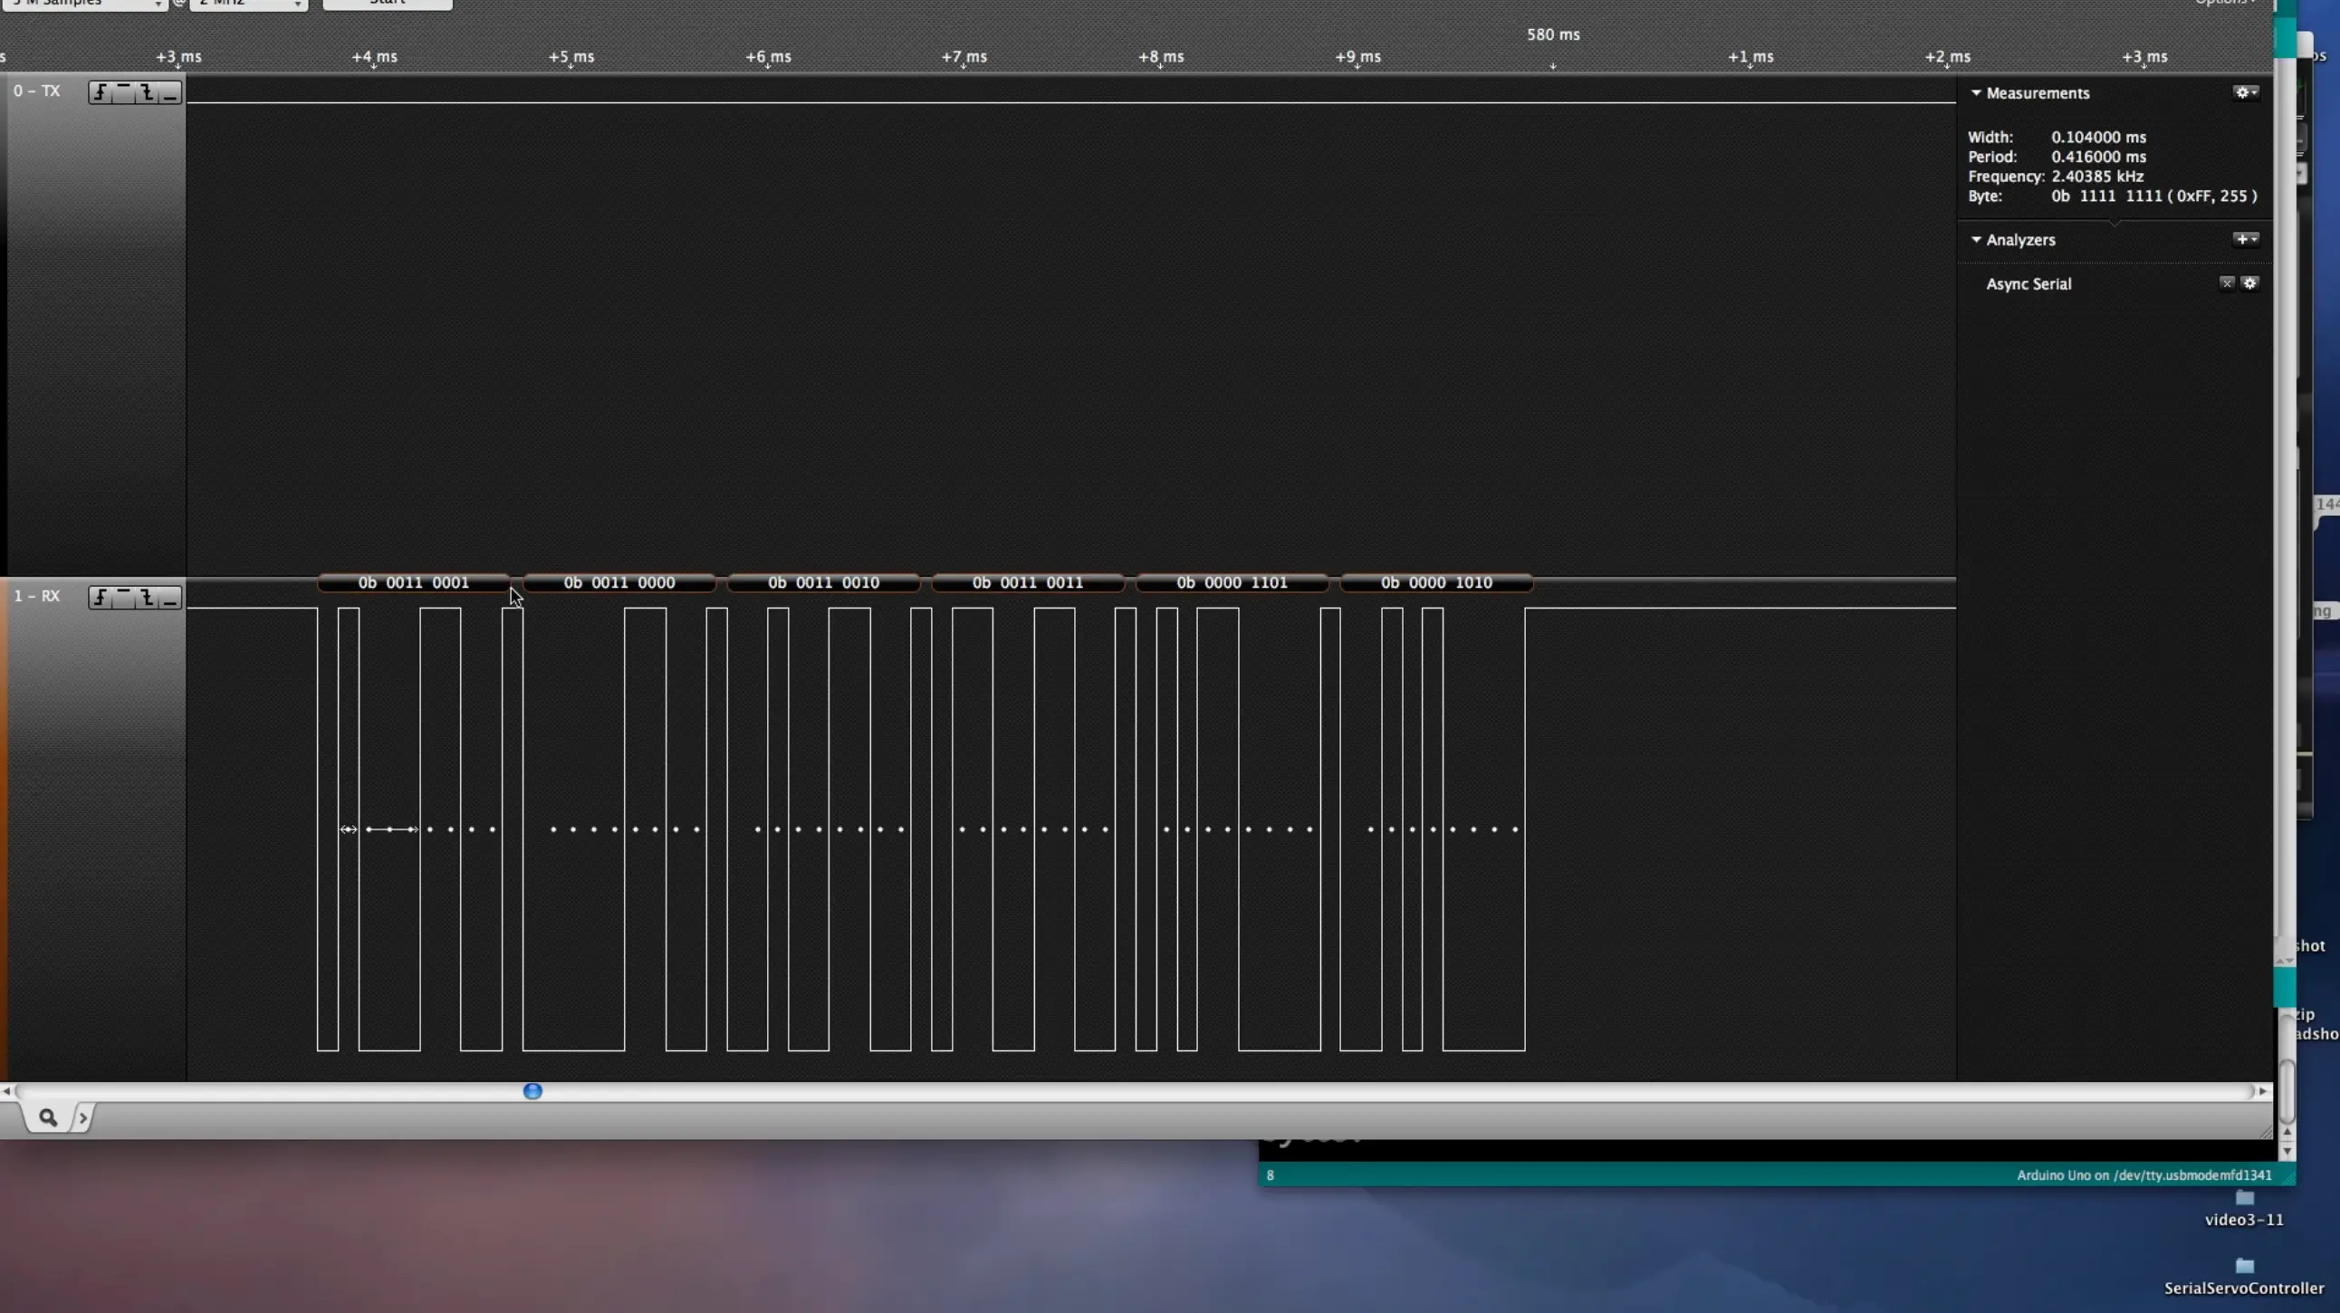Set rising edge trigger on TX channel
This screenshot has width=2340, height=1313.
[x=100, y=92]
